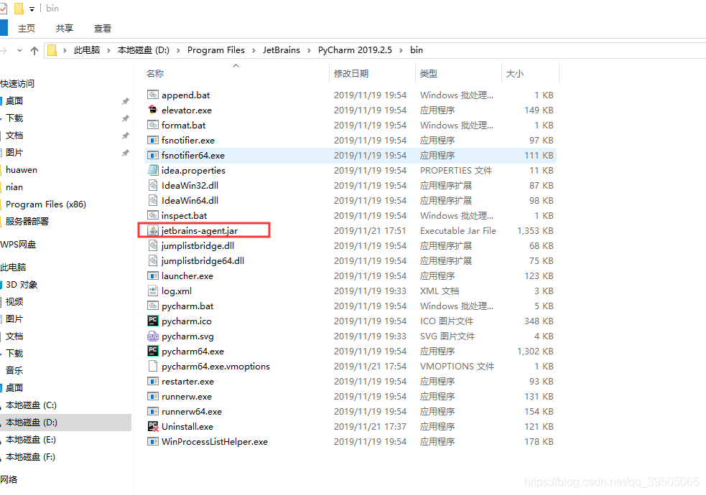The height and width of the screenshot is (495, 706).
Task: Expand the chevron after PyCharm 2019.2.5 in address bar
Action: [401, 50]
